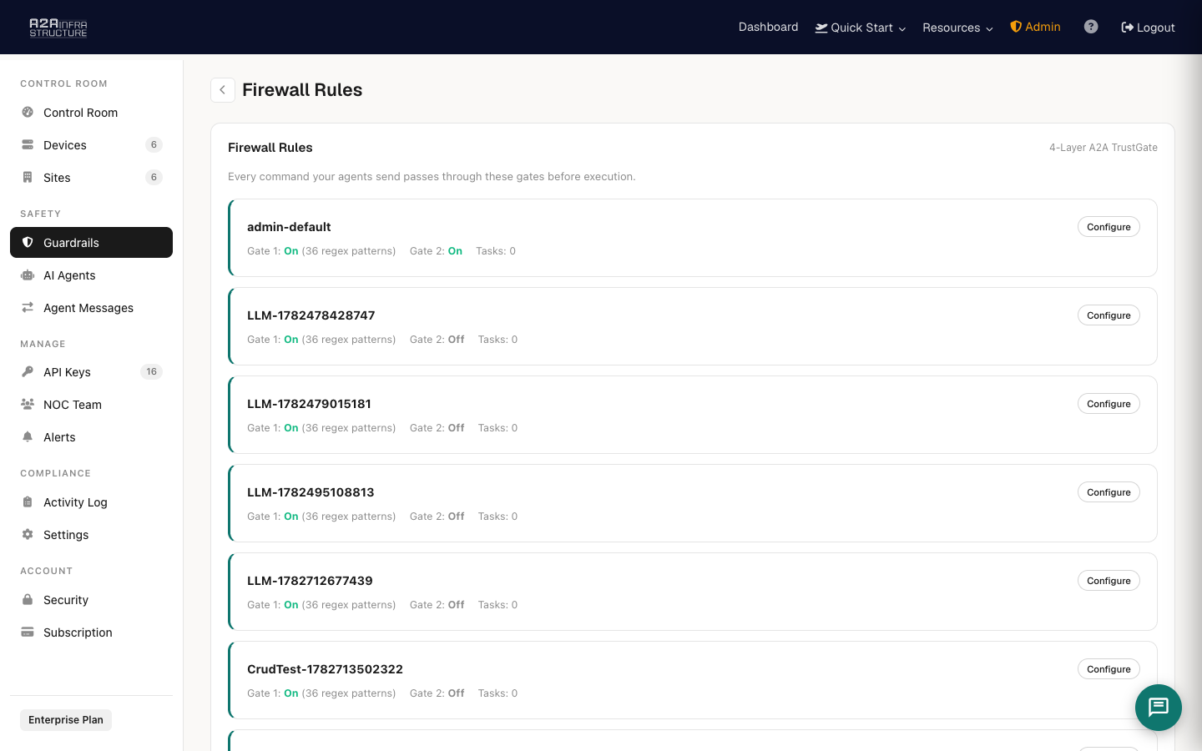
Task: Open NOC Team from the sidebar
Action: [91, 405]
